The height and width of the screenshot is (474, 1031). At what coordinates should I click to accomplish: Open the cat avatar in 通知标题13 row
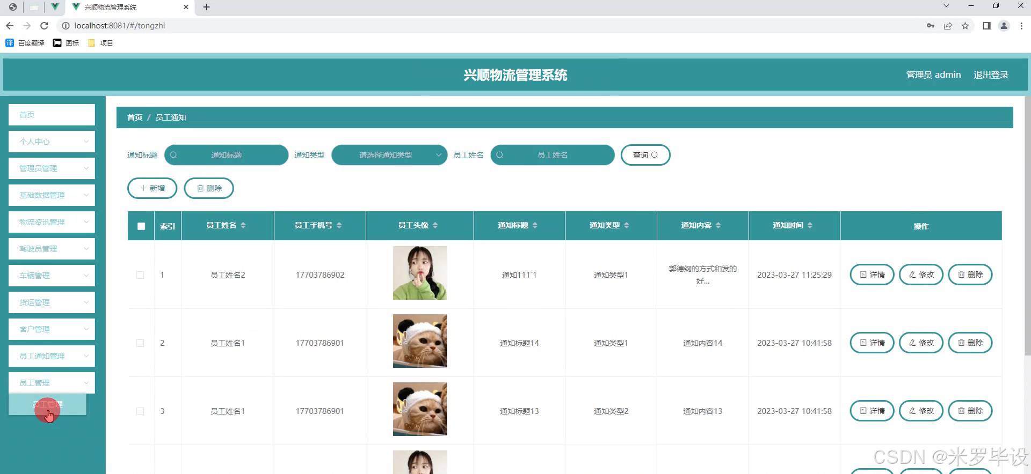[420, 409]
